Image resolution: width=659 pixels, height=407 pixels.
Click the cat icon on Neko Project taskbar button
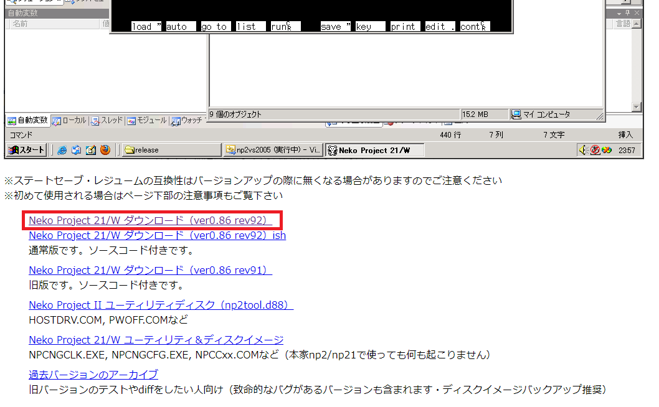(x=333, y=150)
